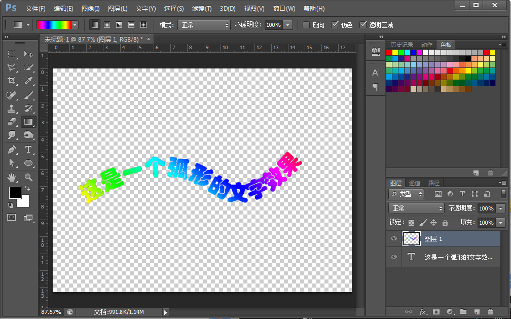
Task: Choose the Polygonal Lasso tool
Action: point(12,67)
